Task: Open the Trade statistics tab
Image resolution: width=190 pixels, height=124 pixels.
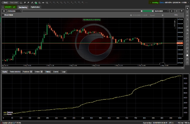Action: (x=15, y=72)
